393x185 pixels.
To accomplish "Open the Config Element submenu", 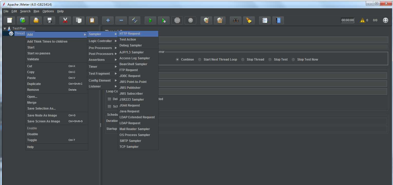I will click(103, 81).
